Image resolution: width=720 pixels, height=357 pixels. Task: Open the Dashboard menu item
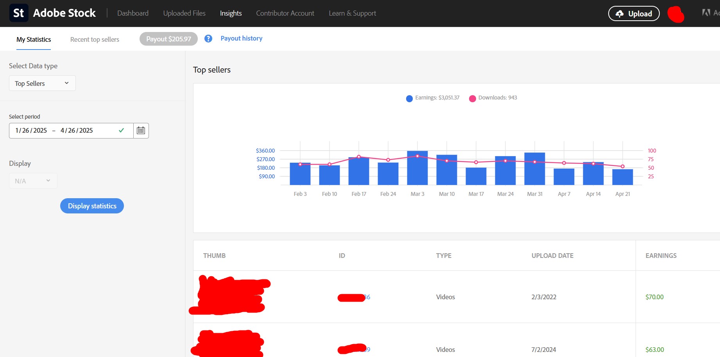tap(133, 13)
